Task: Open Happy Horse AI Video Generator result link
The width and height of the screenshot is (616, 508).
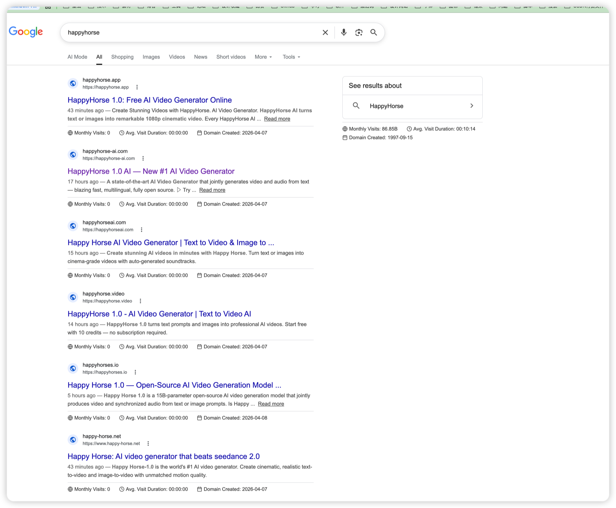Action: 171,243
